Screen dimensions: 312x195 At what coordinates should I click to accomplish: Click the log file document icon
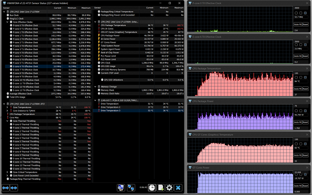pyautogui.click(x=160, y=187)
